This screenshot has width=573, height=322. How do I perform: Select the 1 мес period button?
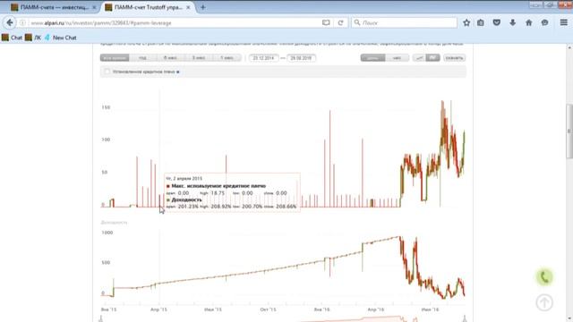227,57
